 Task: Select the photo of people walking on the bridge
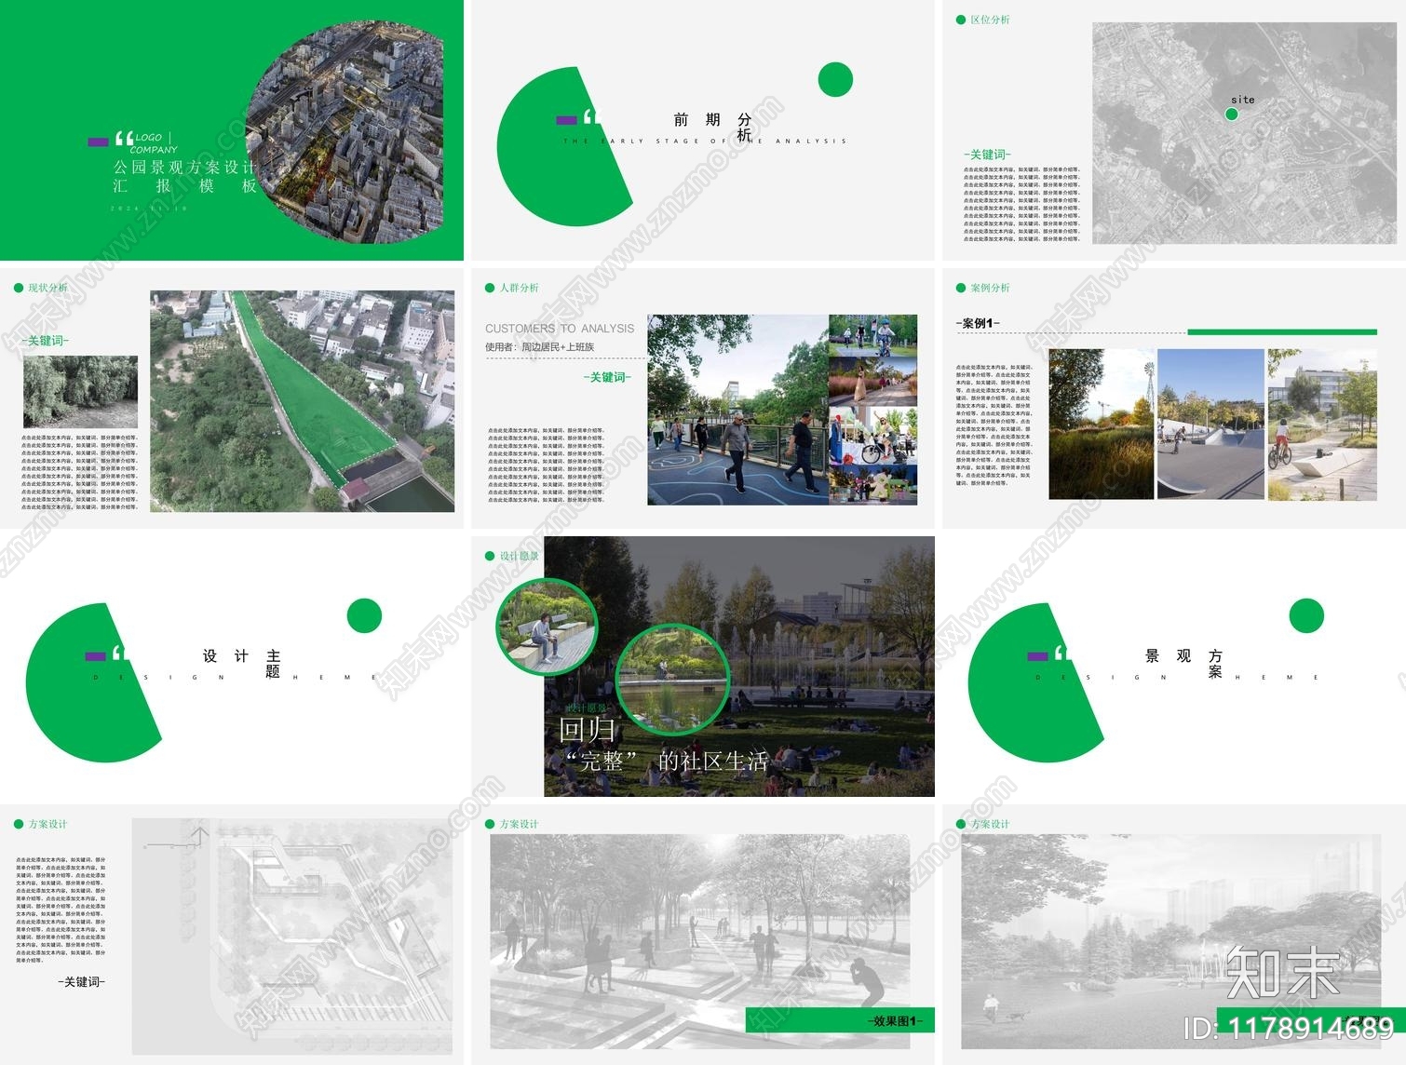[x=737, y=410]
